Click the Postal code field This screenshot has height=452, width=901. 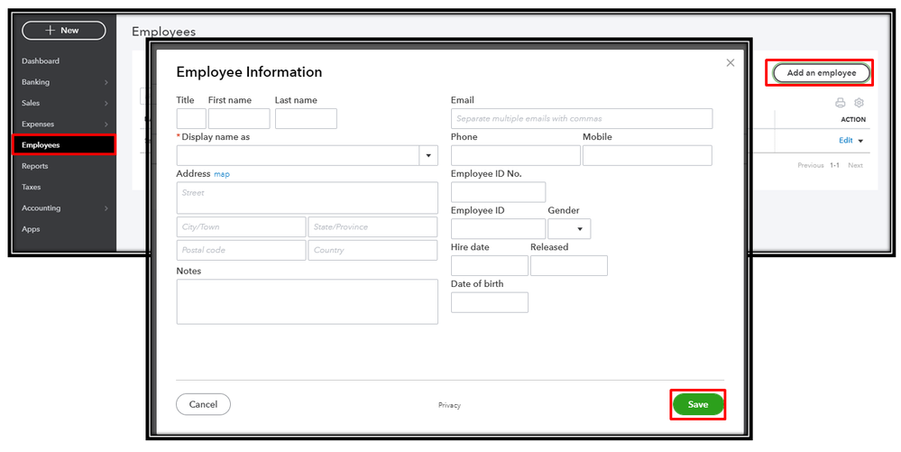[242, 250]
